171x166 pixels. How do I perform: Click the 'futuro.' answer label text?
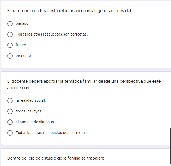tap(21, 45)
